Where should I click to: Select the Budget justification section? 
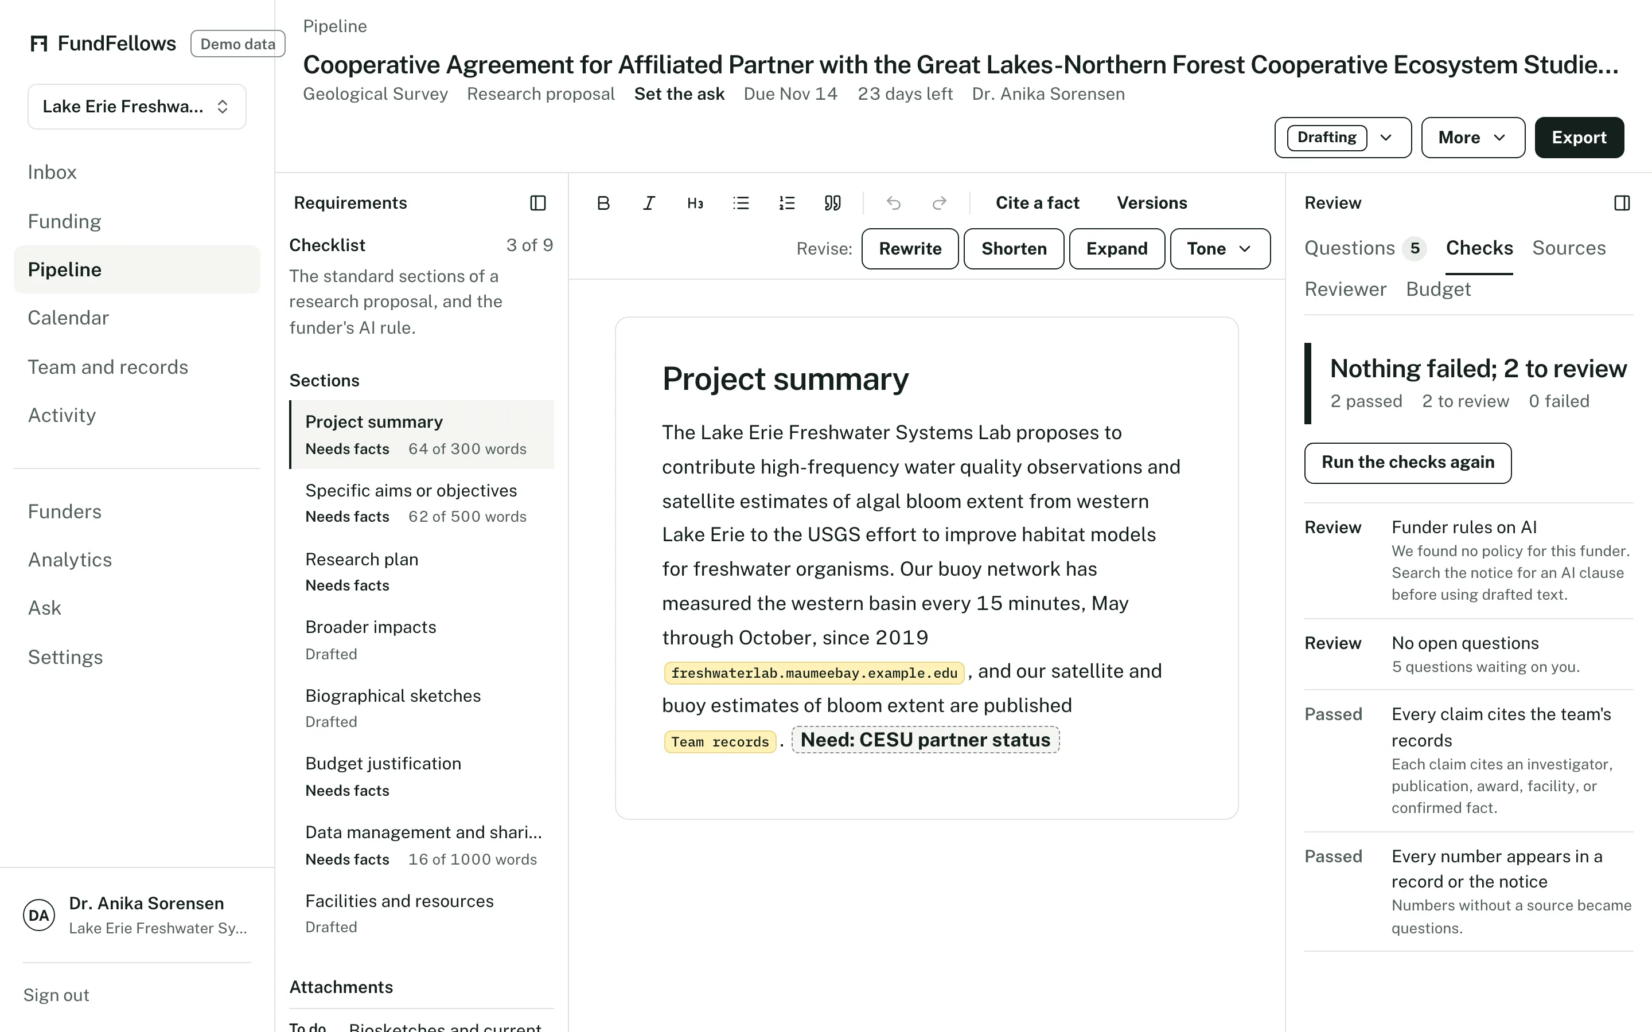click(422, 776)
